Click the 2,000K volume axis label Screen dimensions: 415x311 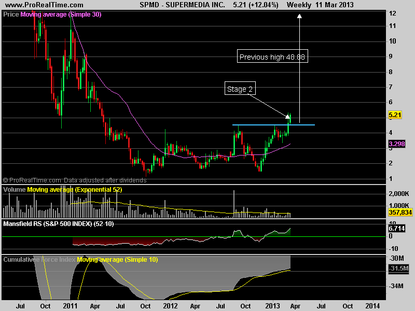398,194
